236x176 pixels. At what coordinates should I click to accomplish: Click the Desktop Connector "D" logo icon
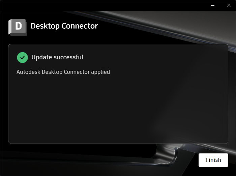pos(18,27)
